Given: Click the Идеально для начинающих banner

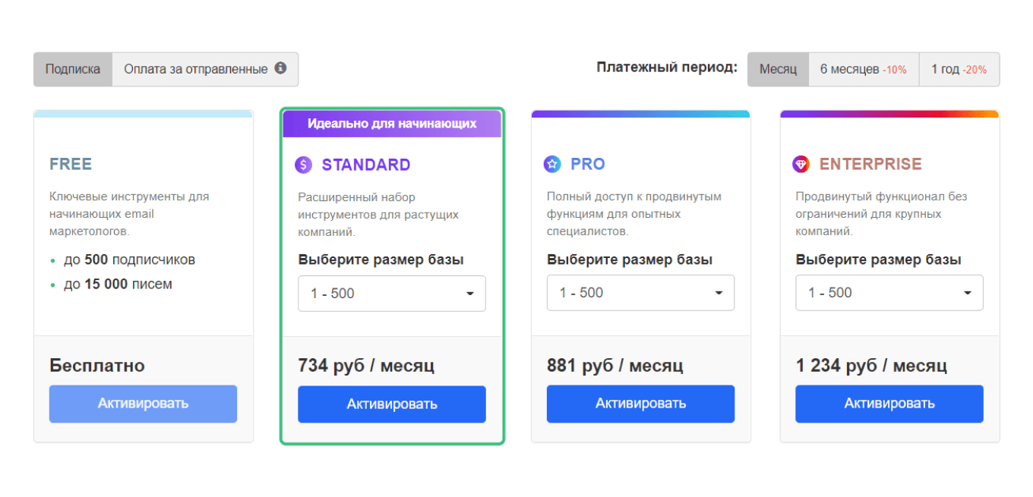Looking at the screenshot, I should (391, 122).
